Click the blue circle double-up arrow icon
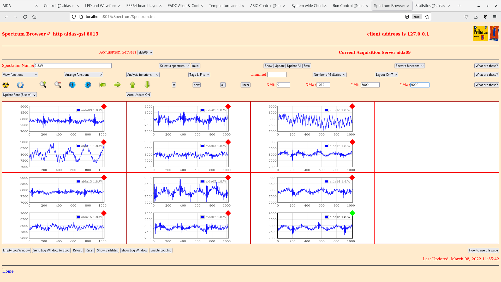Screen dimensions: 501x282 [x=88, y=85]
